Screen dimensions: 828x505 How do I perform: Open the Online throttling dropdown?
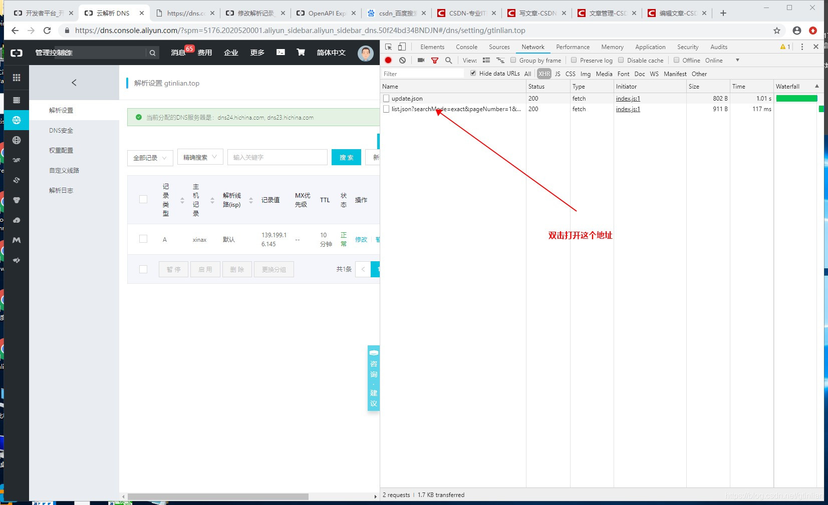(722, 60)
